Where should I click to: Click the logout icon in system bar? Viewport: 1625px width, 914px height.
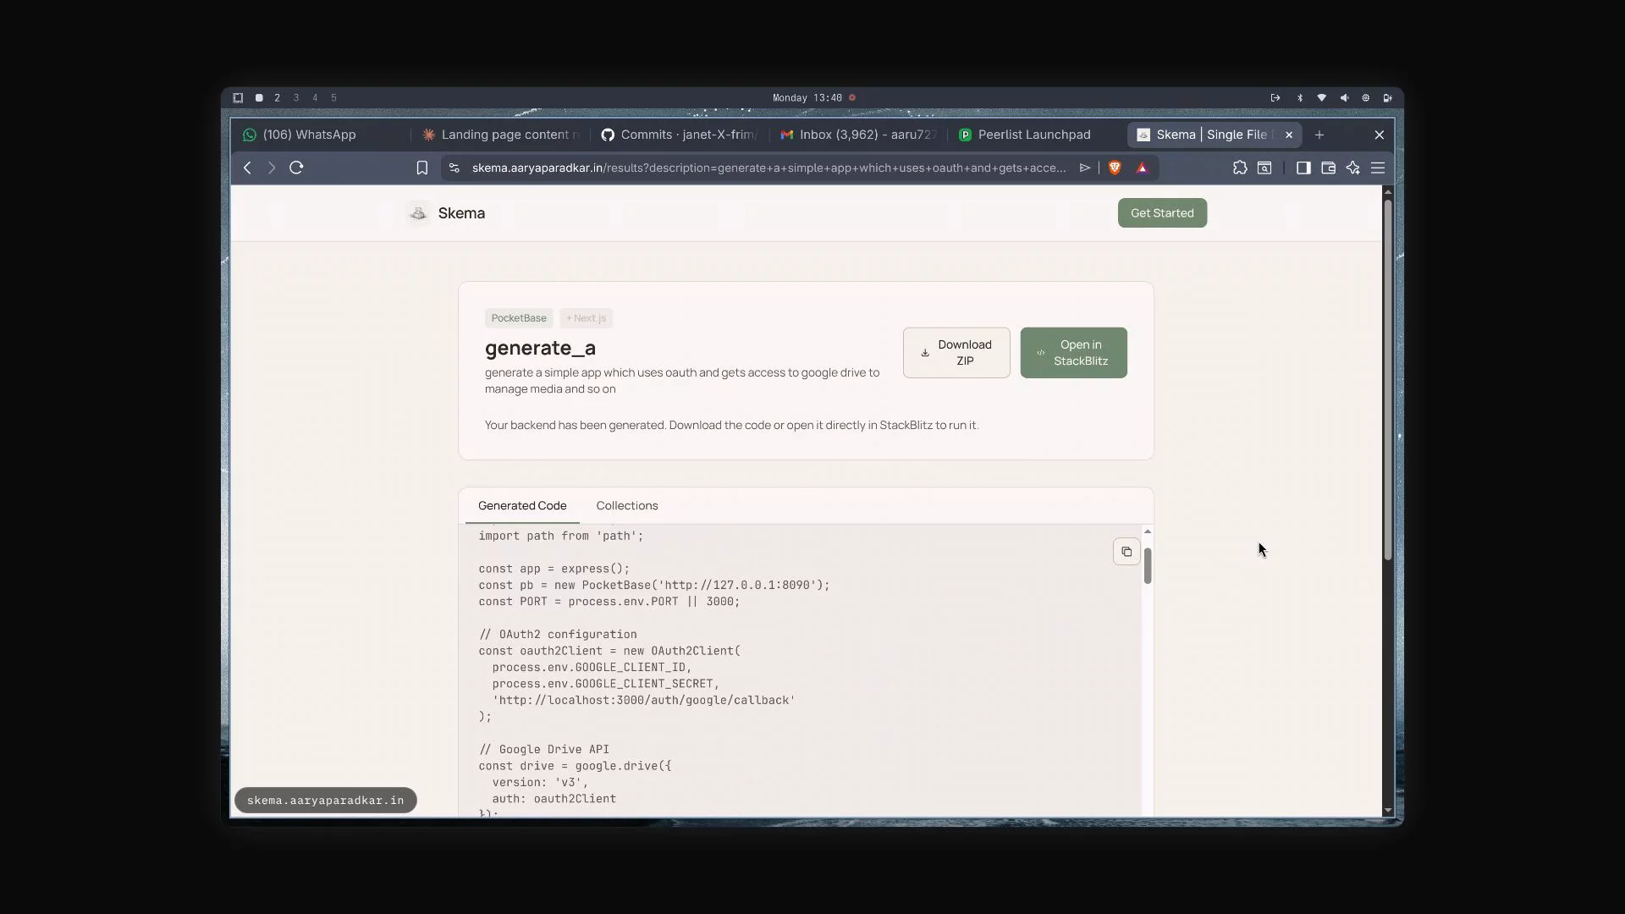pos(1275,98)
